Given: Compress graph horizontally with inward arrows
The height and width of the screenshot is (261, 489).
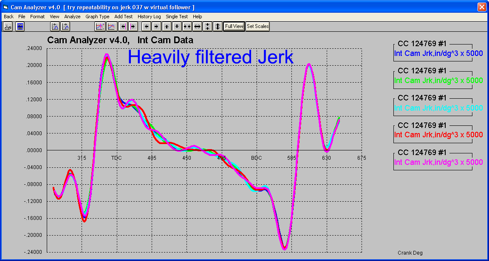Looking at the screenshot, I should pos(187,26).
